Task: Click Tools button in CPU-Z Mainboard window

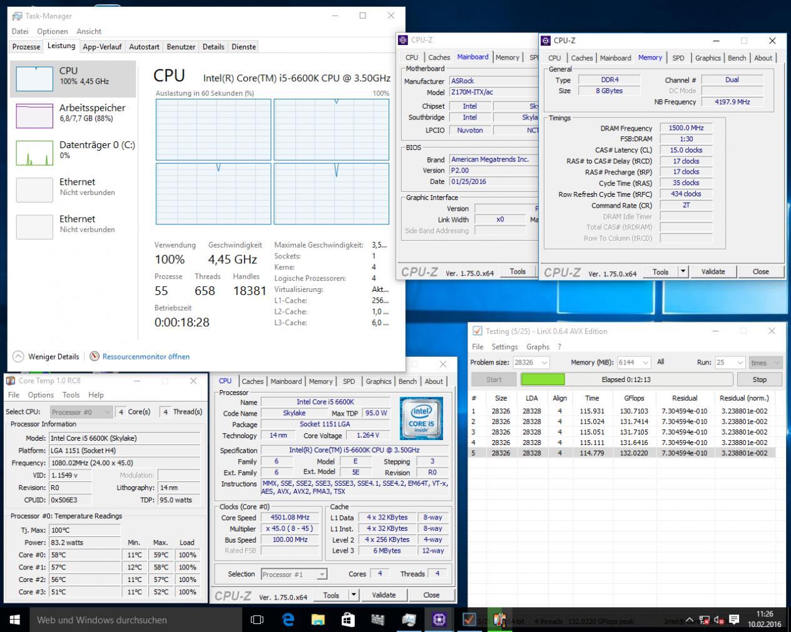Action: [518, 271]
